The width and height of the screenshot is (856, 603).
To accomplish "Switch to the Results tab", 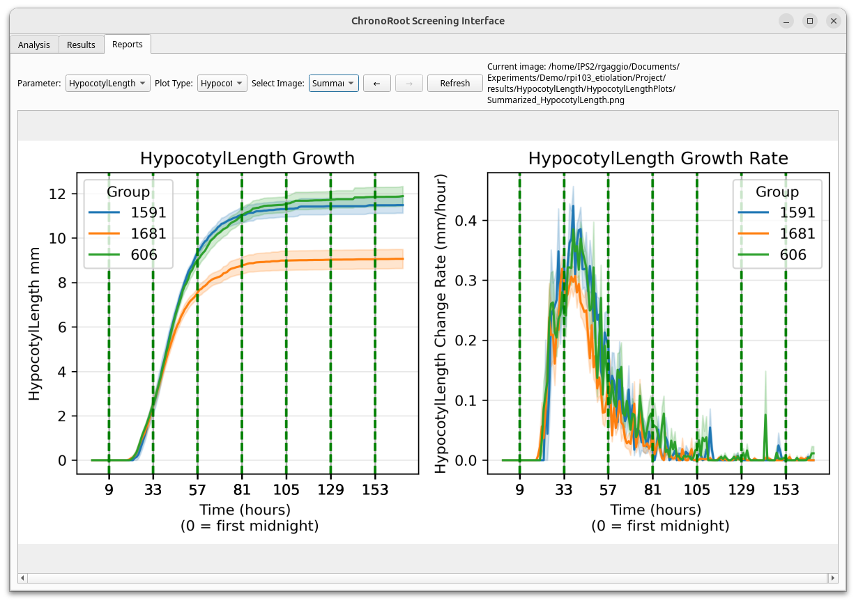I will point(81,45).
